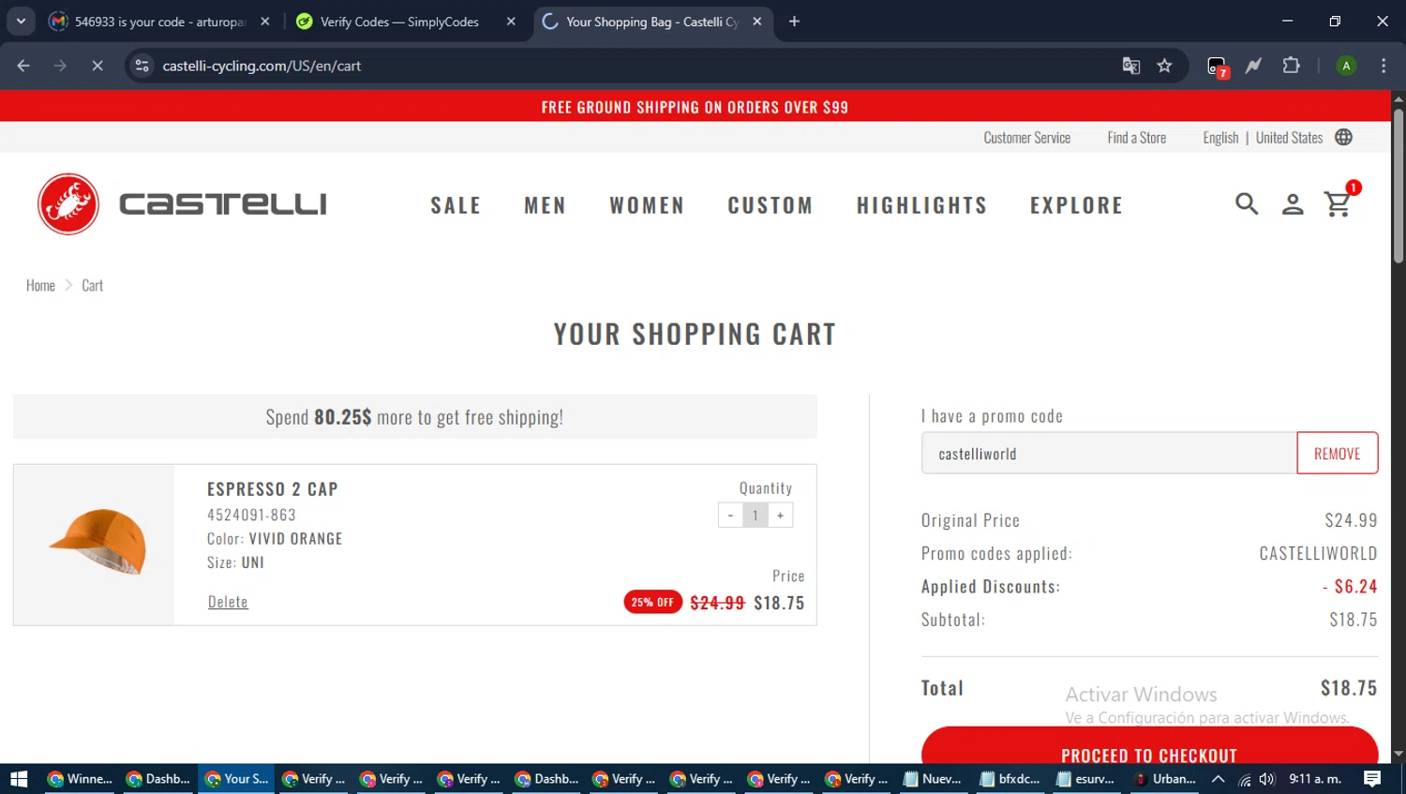Click the site information icon in address bar
Screen dimensions: 1406x794
[142, 66]
